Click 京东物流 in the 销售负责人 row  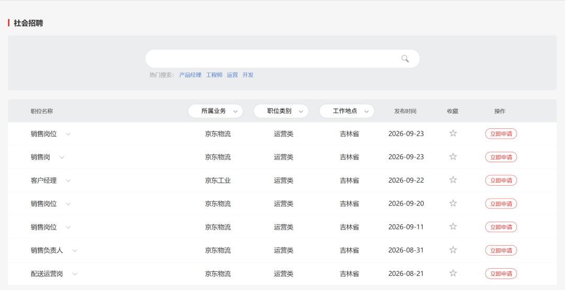click(218, 250)
